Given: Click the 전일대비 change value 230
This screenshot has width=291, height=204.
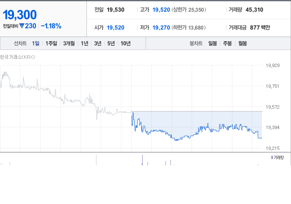Looking at the screenshot, I should pos(30,26).
